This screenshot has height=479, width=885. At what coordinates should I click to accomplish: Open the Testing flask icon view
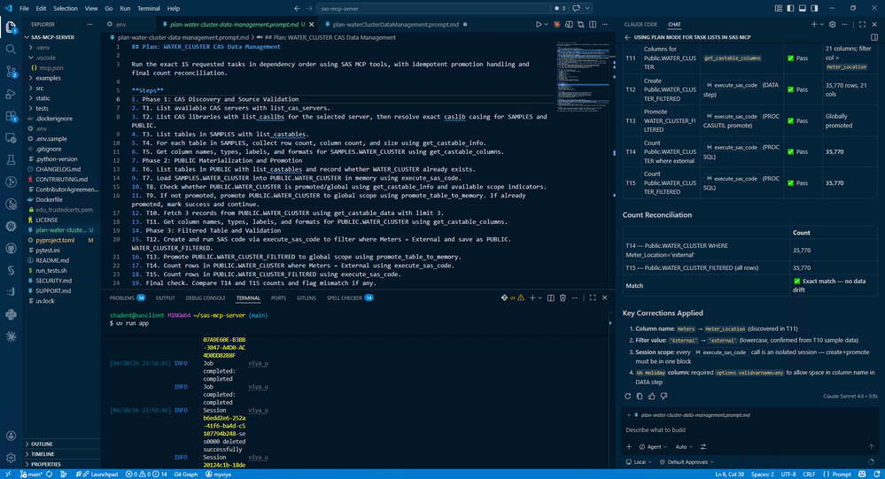[x=11, y=160]
